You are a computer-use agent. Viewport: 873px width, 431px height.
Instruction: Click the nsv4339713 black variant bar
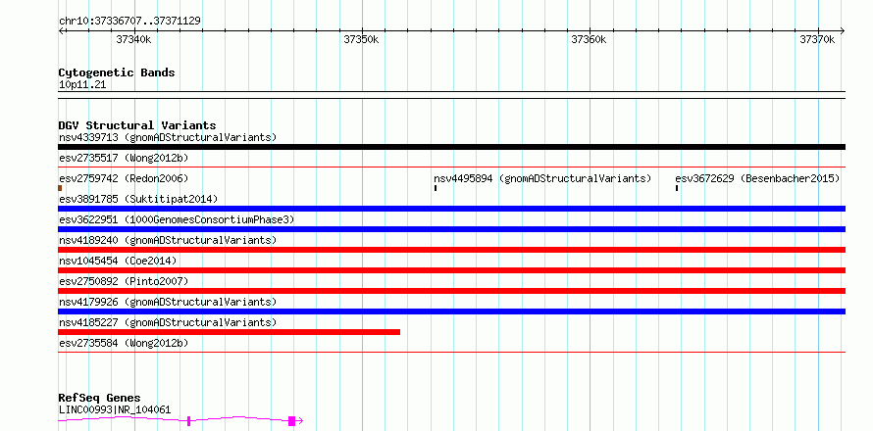coord(451,147)
